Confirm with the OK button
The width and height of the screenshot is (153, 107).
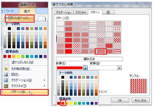[x=120, y=100]
